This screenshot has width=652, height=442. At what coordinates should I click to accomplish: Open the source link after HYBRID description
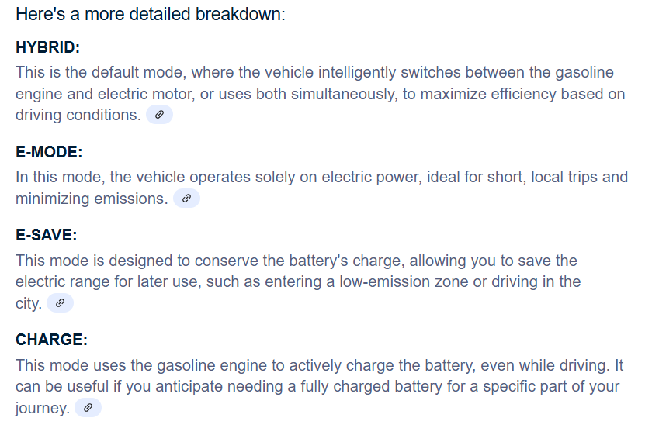pyautogui.click(x=159, y=115)
